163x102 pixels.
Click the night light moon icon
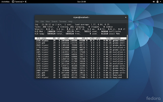point(26,2)
